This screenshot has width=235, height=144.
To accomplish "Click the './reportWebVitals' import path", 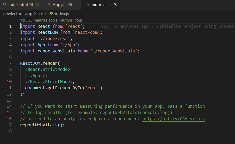I will click(114, 51).
